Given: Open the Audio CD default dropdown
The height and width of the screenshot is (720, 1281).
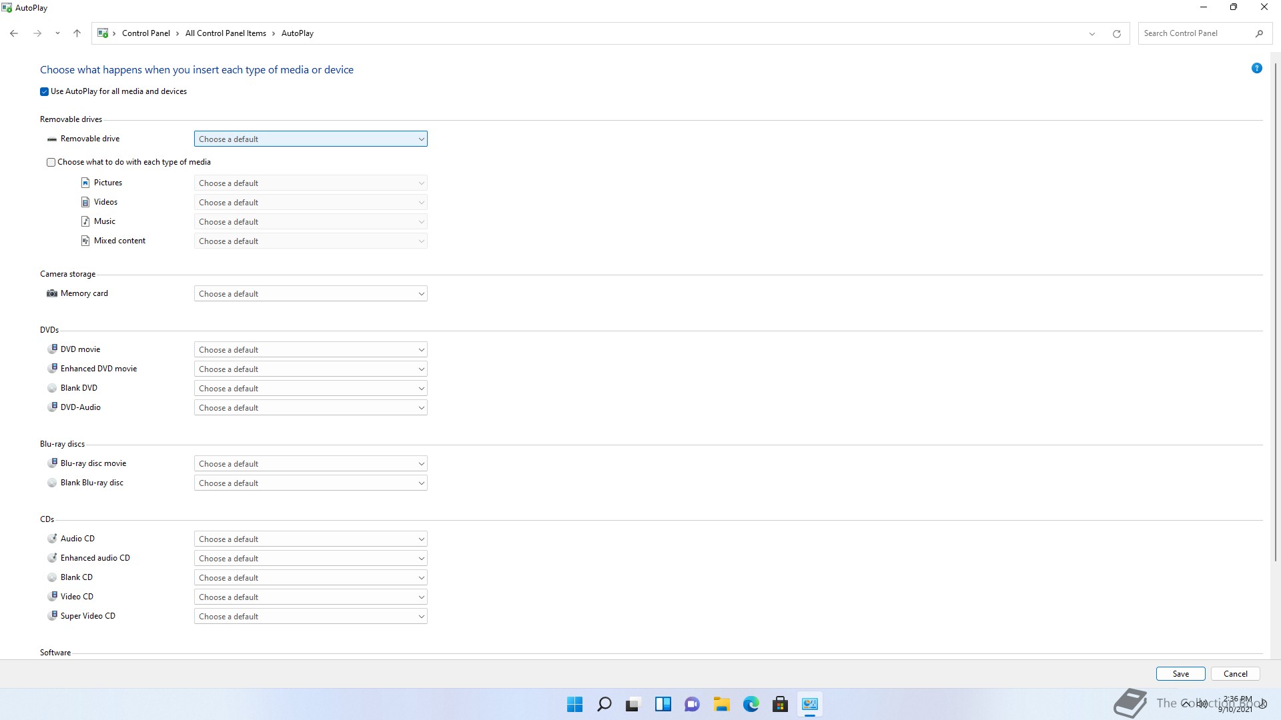Looking at the screenshot, I should tap(311, 539).
